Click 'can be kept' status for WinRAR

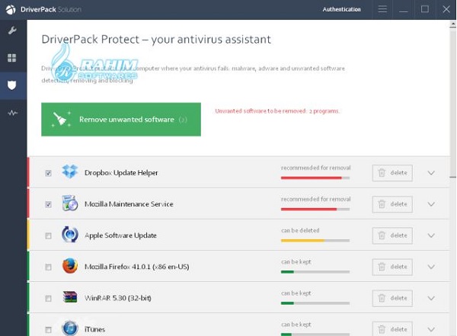click(x=296, y=293)
